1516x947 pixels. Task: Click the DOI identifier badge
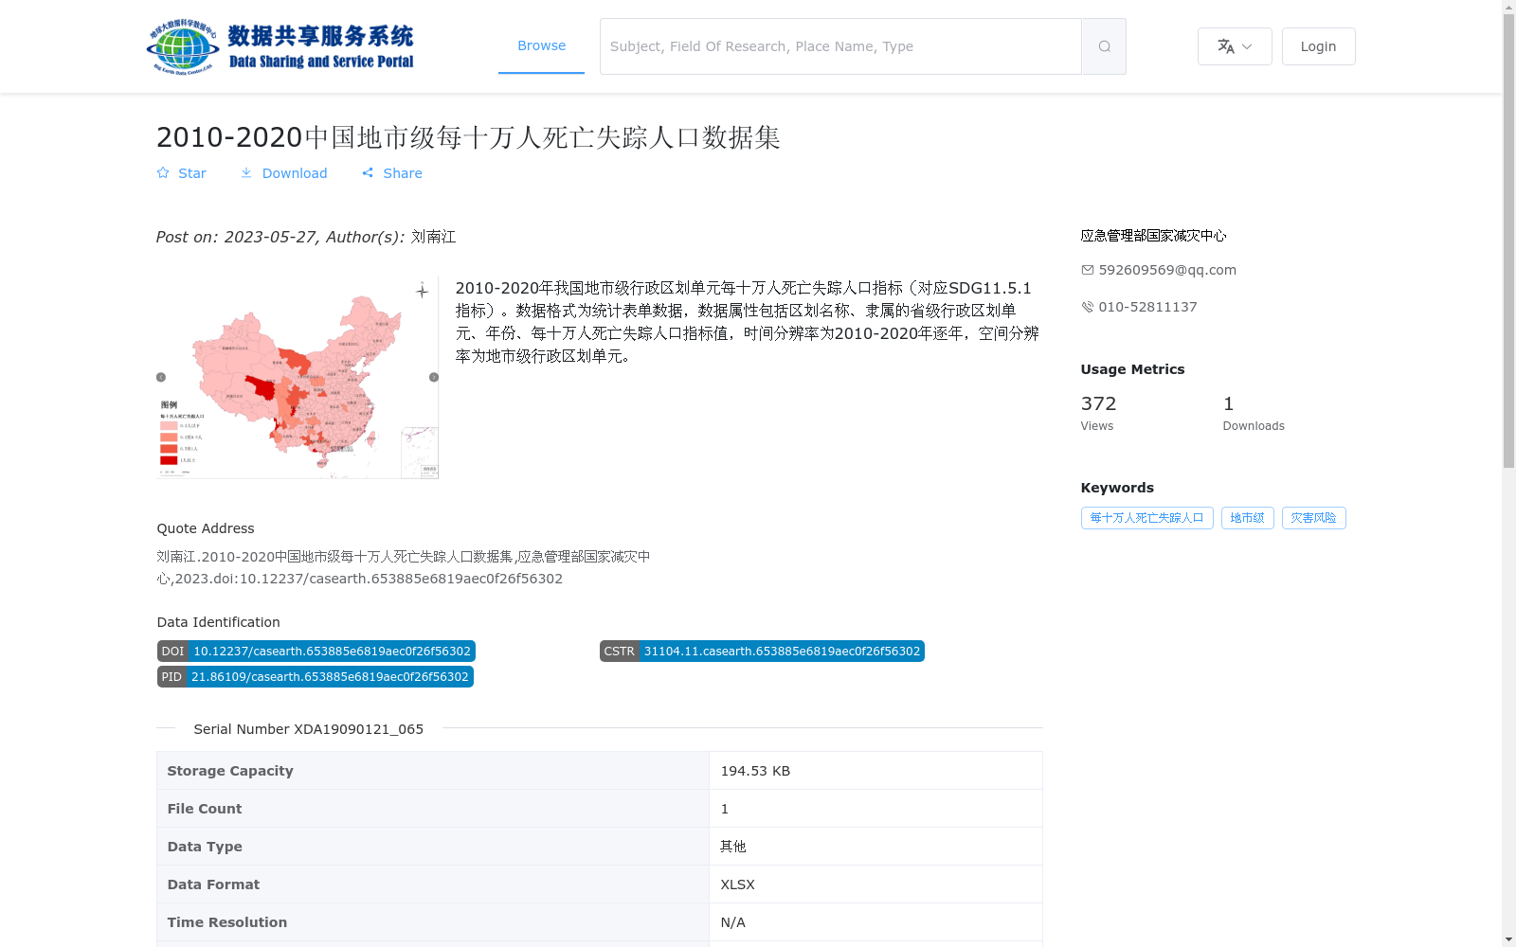click(316, 652)
